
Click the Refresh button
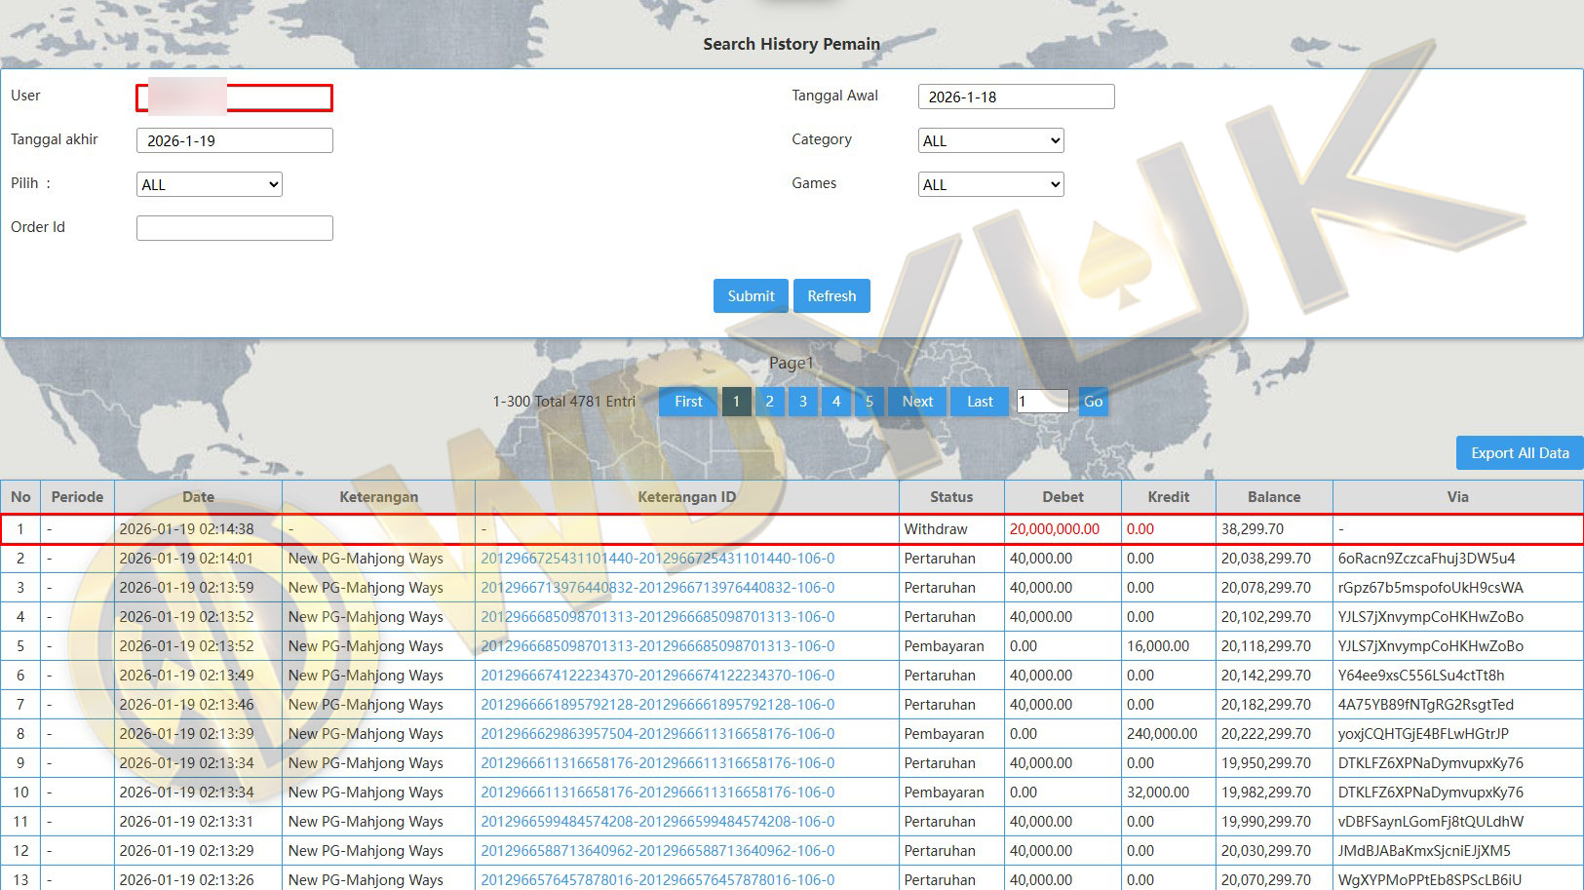click(x=831, y=296)
